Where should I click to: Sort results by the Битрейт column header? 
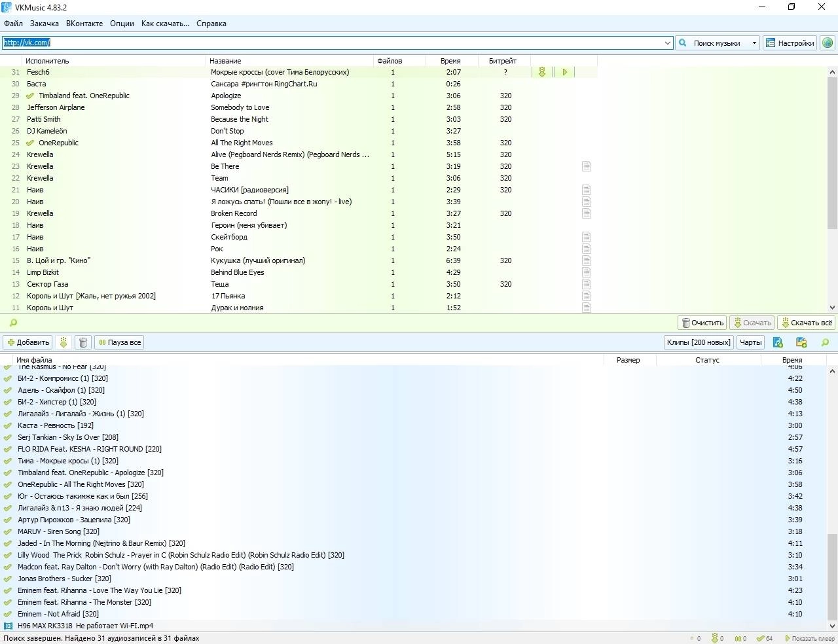(x=504, y=61)
